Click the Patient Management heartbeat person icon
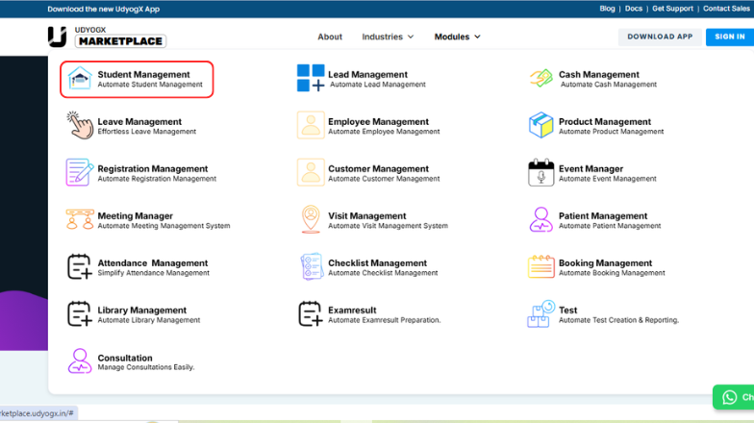 [x=540, y=219]
